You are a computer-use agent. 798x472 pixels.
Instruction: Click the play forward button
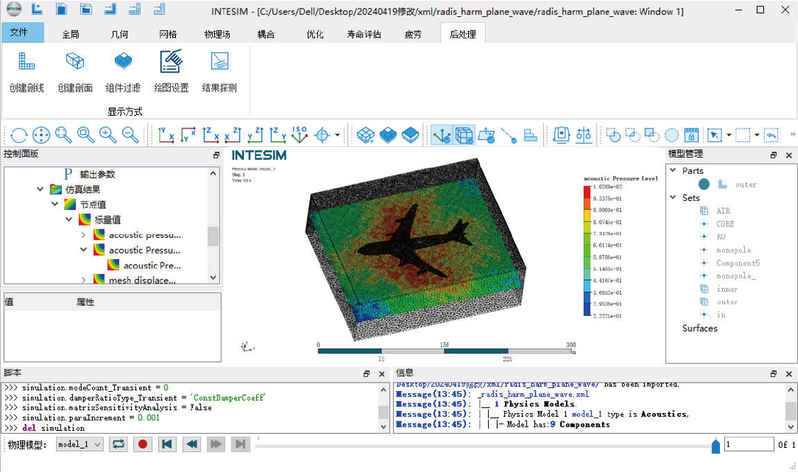pyautogui.click(x=216, y=444)
